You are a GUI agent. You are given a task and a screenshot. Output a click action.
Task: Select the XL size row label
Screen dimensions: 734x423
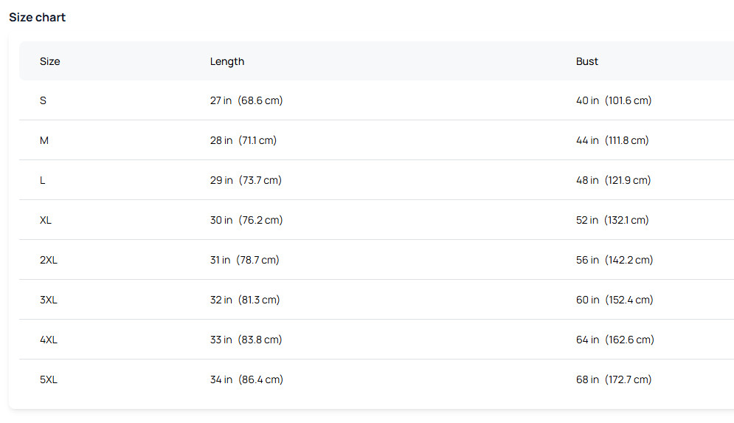click(x=46, y=220)
